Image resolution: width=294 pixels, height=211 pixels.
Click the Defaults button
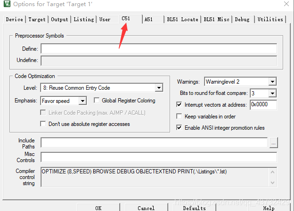[195, 208]
